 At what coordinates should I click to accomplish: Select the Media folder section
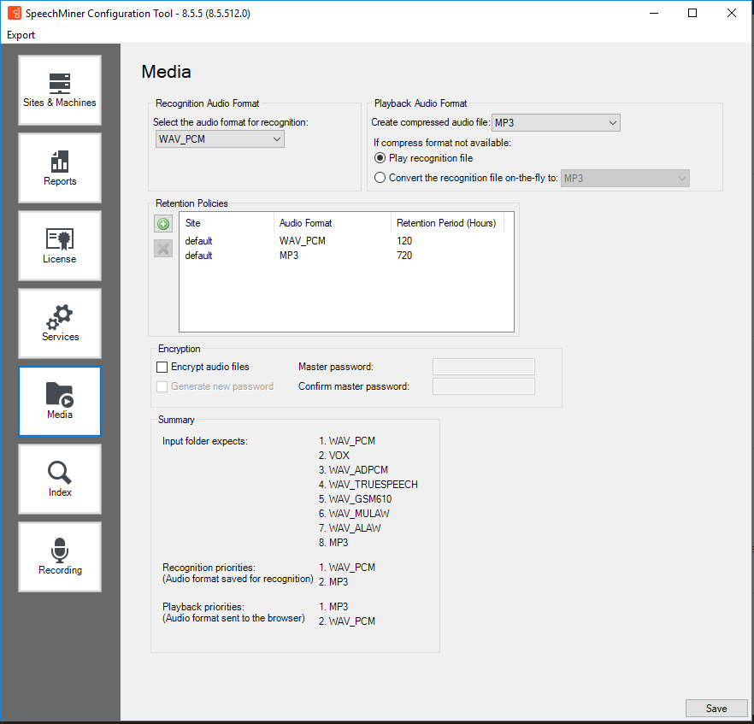pyautogui.click(x=60, y=402)
